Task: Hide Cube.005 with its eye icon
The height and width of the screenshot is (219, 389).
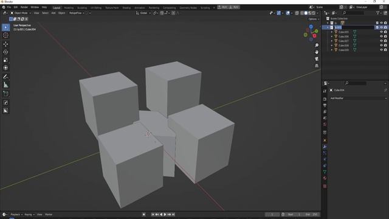Action: (x=381, y=32)
